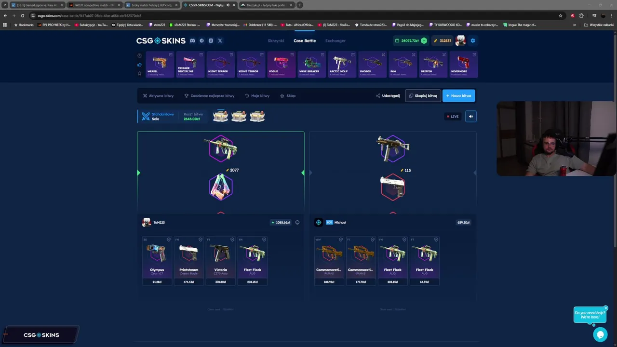Screen dimensions: 617x347
Task: Open the Printstream Desert Eagle item
Action: pyautogui.click(x=188, y=261)
